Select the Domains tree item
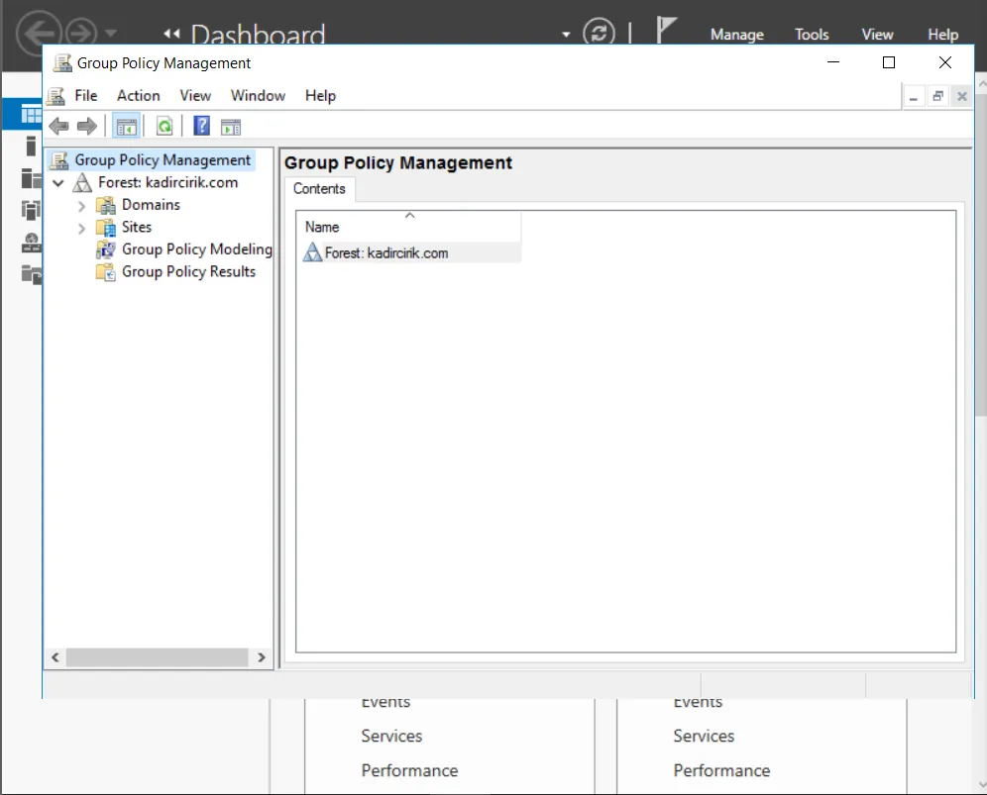 [151, 205]
